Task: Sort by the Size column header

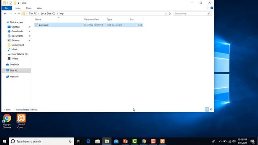Action: tap(132, 19)
